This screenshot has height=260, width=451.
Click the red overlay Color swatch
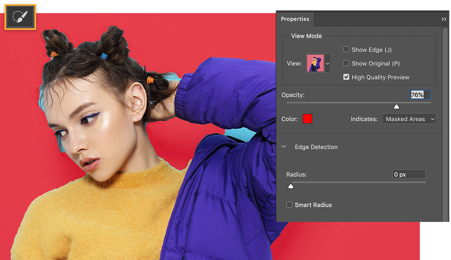[x=307, y=119]
